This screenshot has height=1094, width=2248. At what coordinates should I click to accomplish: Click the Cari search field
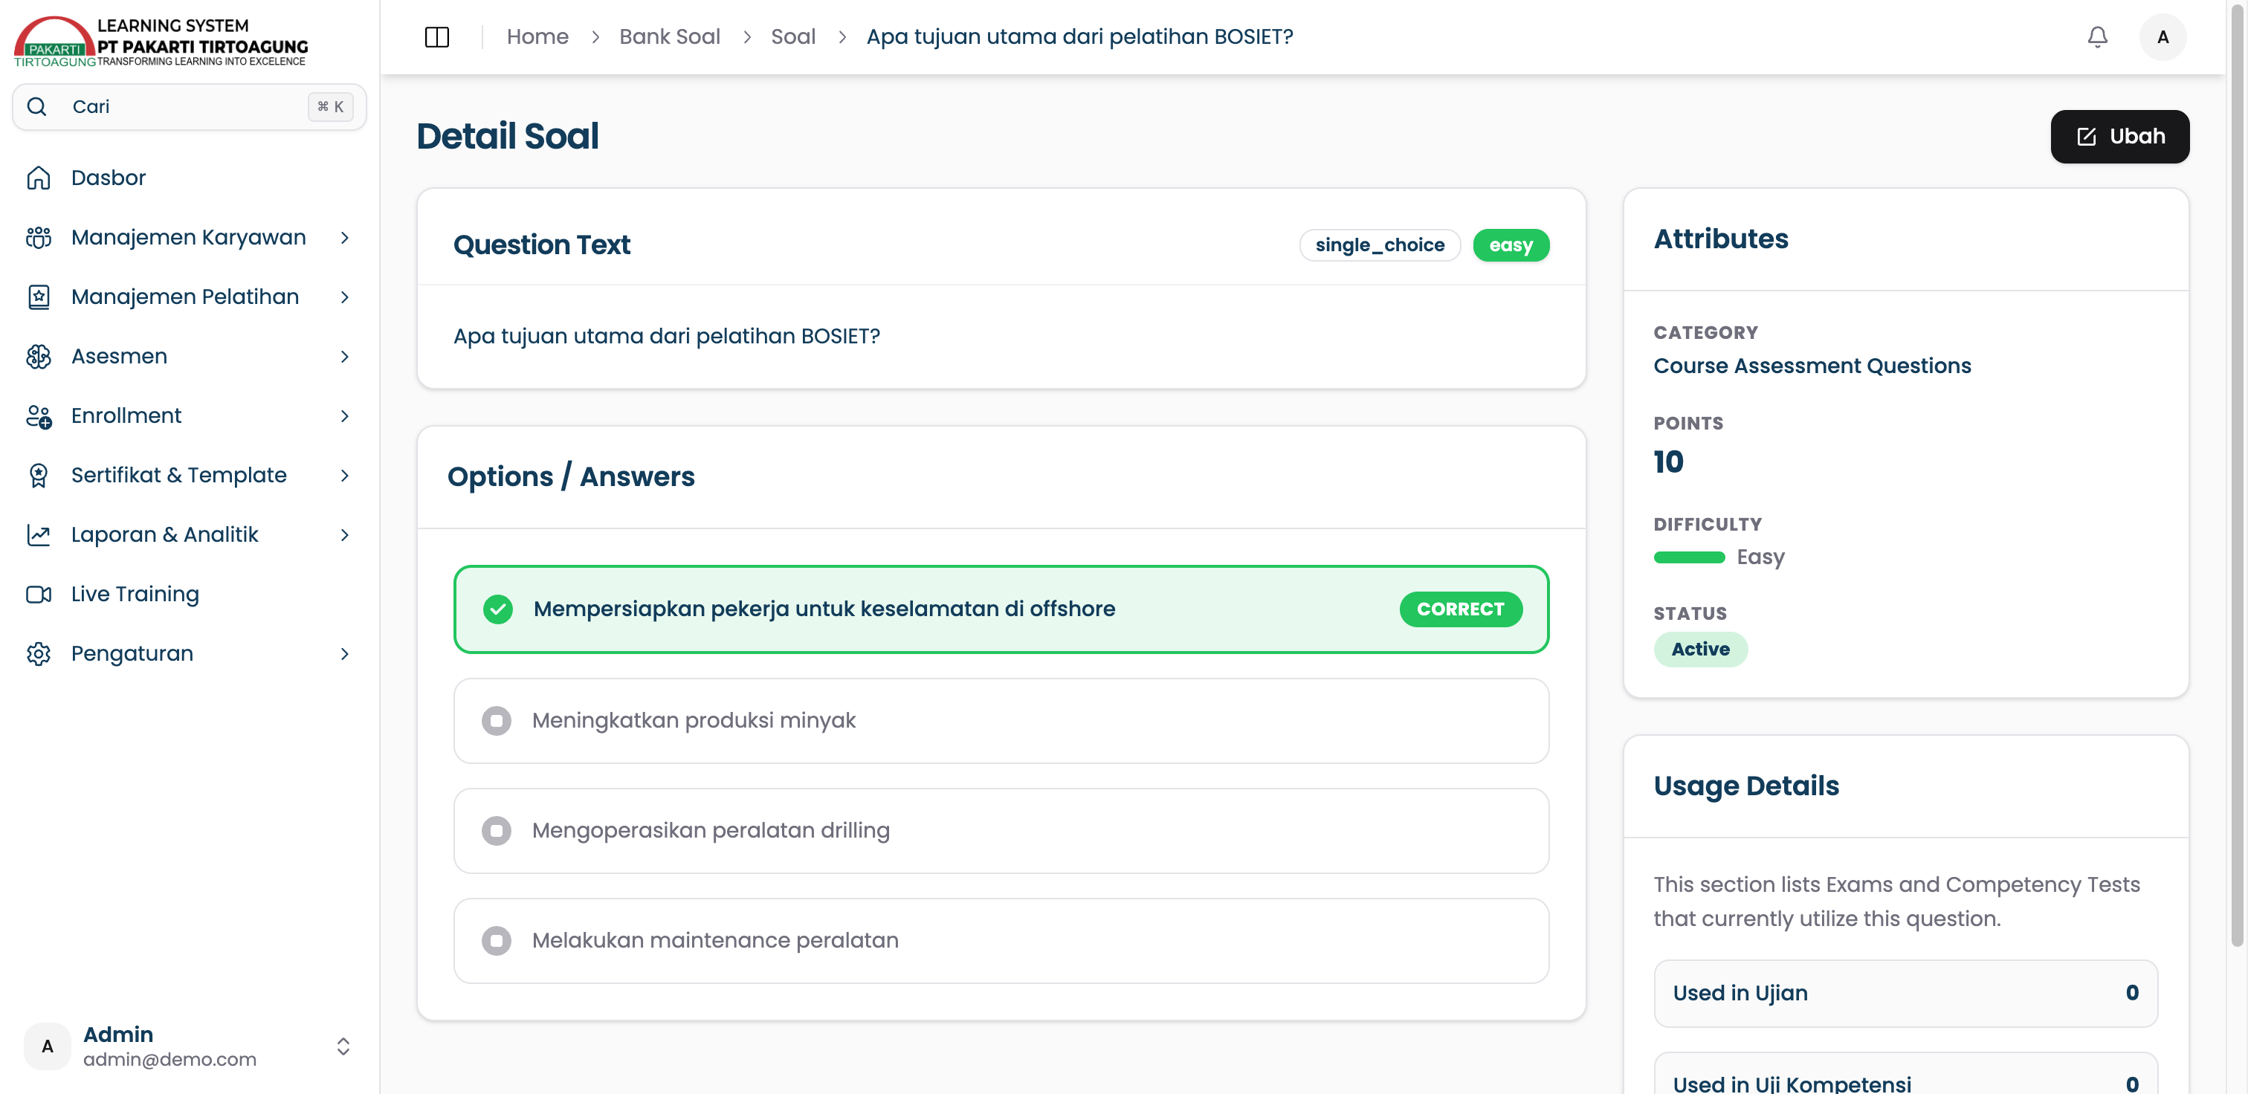tap(190, 106)
